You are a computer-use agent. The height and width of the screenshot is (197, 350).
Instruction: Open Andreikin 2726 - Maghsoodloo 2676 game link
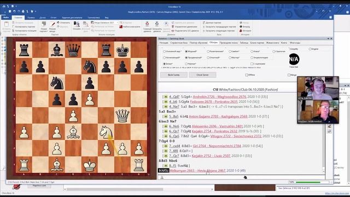tap(219, 97)
